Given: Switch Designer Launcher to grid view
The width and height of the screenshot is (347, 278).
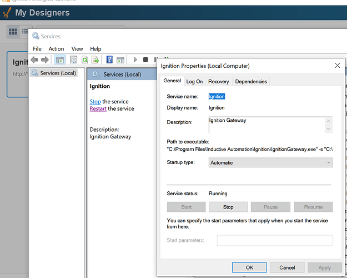Looking at the screenshot, I should pyautogui.click(x=13, y=32).
